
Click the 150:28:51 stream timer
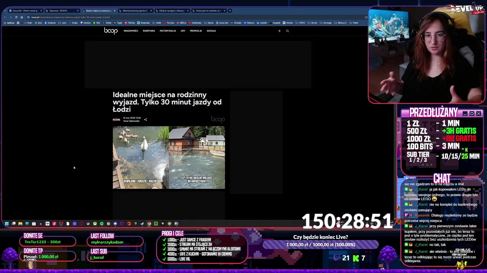point(347,221)
